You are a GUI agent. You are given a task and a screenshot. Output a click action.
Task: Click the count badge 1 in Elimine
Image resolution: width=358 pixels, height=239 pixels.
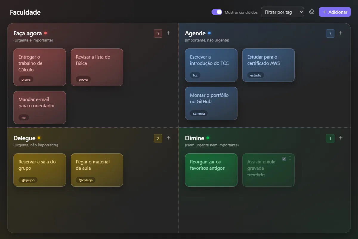click(x=330, y=138)
